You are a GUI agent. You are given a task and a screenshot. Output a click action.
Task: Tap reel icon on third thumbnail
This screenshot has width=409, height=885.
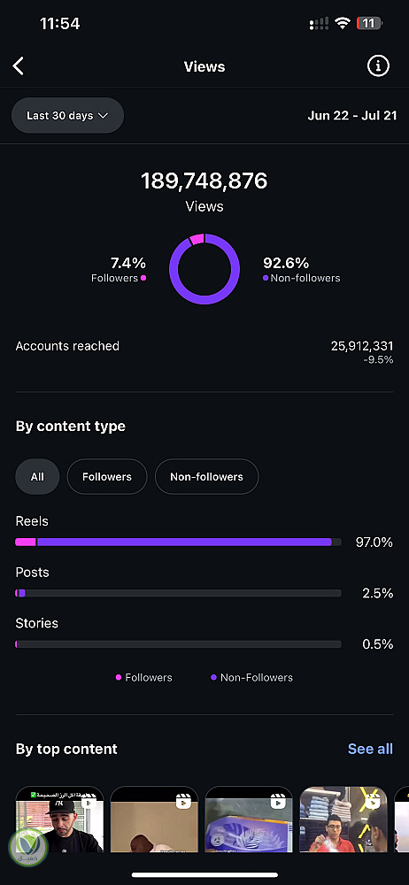277,802
